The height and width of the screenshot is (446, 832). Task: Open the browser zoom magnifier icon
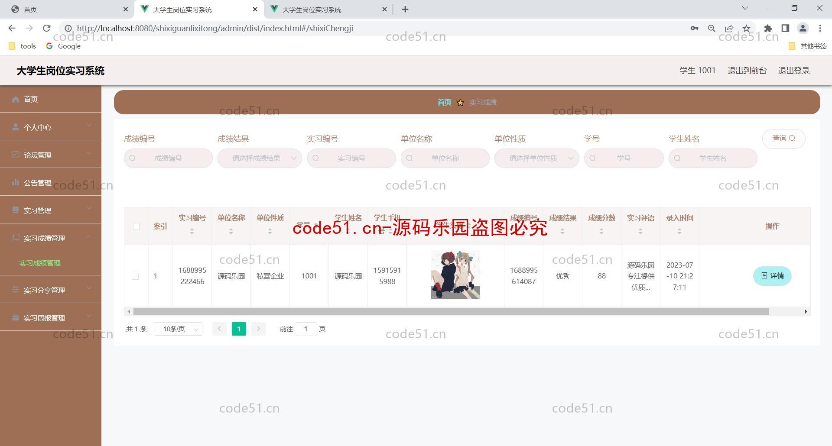(712, 28)
